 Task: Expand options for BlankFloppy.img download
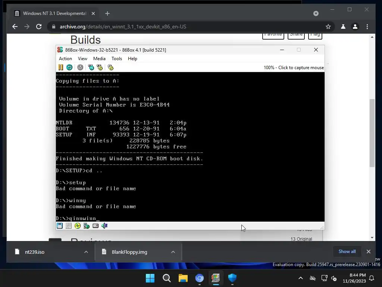click(x=173, y=252)
